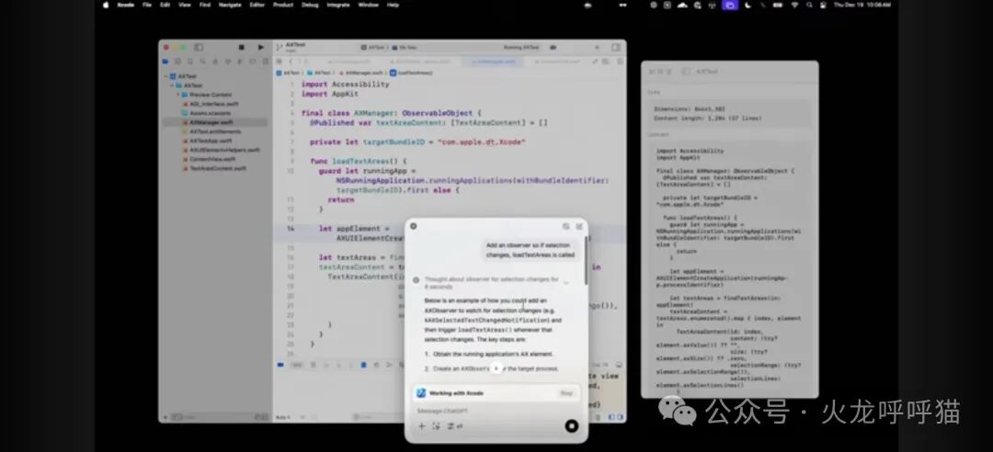This screenshot has width=993, height=452.
Task: Click the chat window vertical scrollbar
Action: pyautogui.click(x=586, y=260)
